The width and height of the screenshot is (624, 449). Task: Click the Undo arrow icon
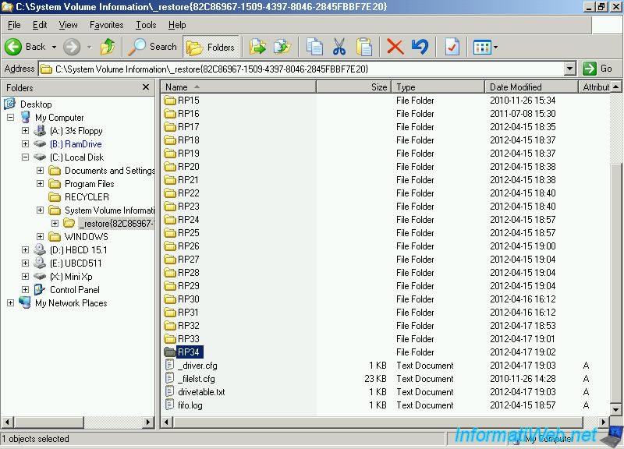tap(420, 47)
